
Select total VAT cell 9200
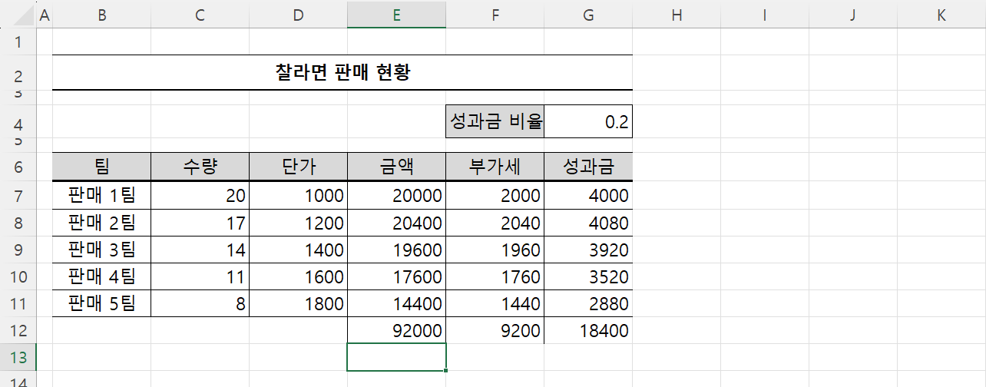pos(495,330)
